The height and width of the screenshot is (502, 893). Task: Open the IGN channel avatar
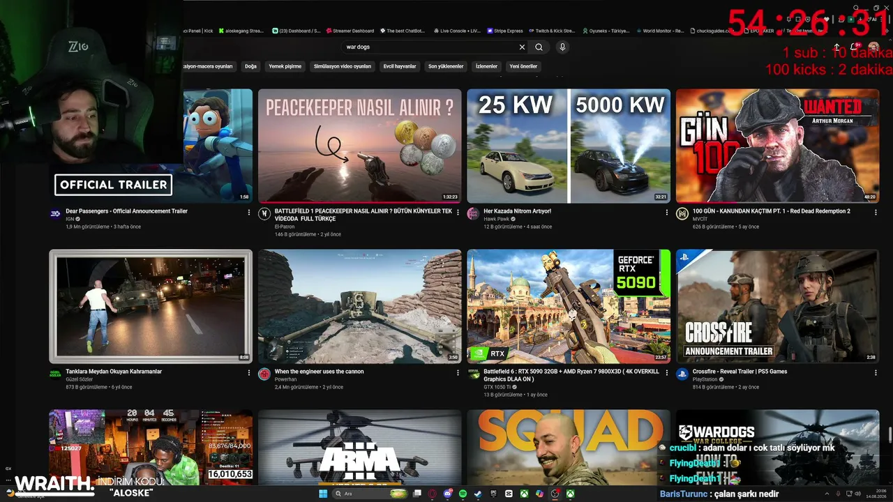point(56,213)
